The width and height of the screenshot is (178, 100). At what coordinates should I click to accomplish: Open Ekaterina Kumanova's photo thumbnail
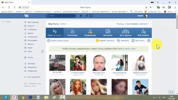[140, 63]
